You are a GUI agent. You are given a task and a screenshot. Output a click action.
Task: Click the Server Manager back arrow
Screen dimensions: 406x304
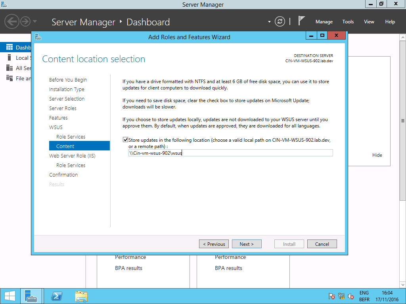(11, 21)
